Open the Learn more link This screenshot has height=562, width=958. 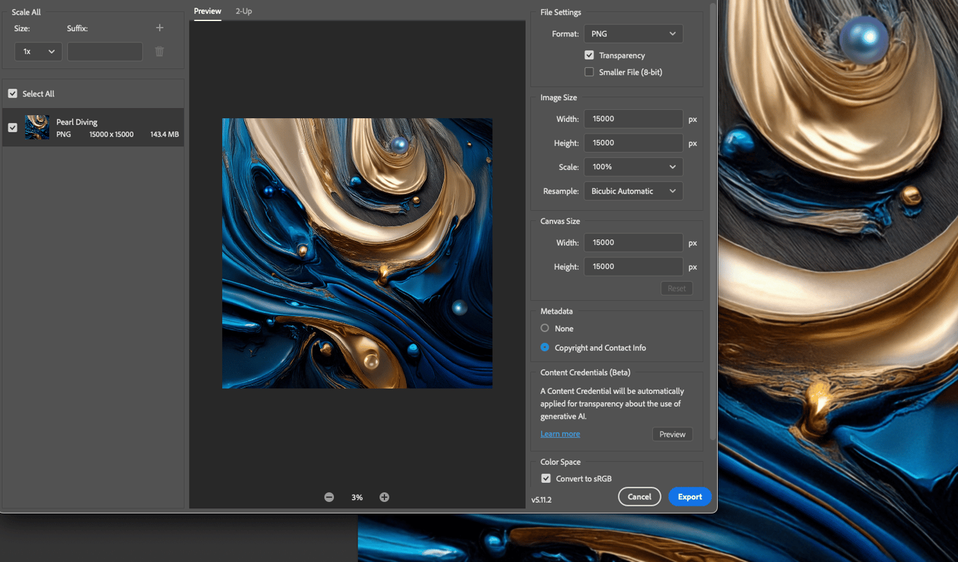[x=560, y=434]
